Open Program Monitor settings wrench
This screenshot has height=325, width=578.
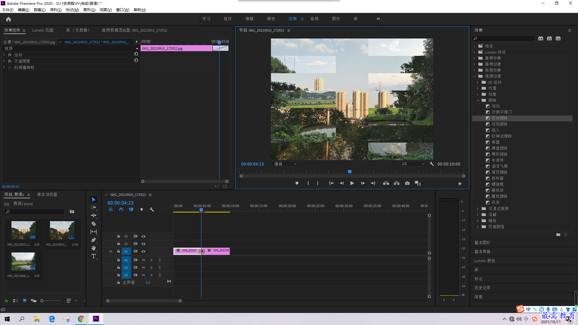(432, 164)
